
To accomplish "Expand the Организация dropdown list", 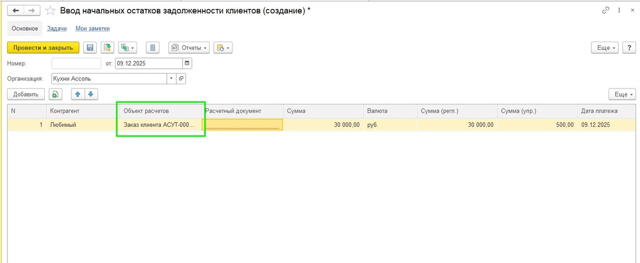I will click(x=171, y=78).
